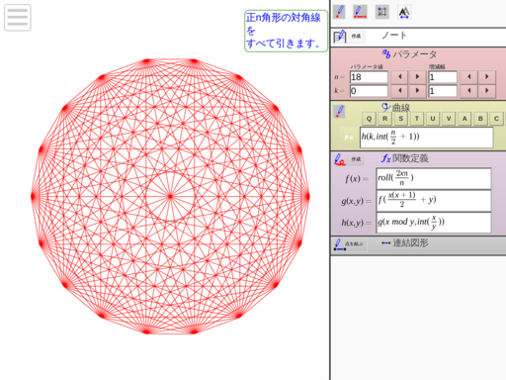Screen dimensions: 506x380
Task: Click the grid coordinates icon in top toolbar
Action: (382, 12)
